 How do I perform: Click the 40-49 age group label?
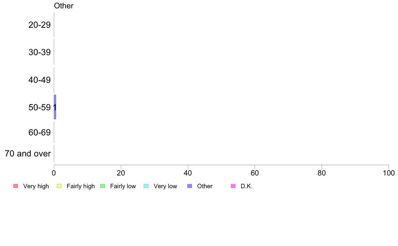[x=40, y=80]
